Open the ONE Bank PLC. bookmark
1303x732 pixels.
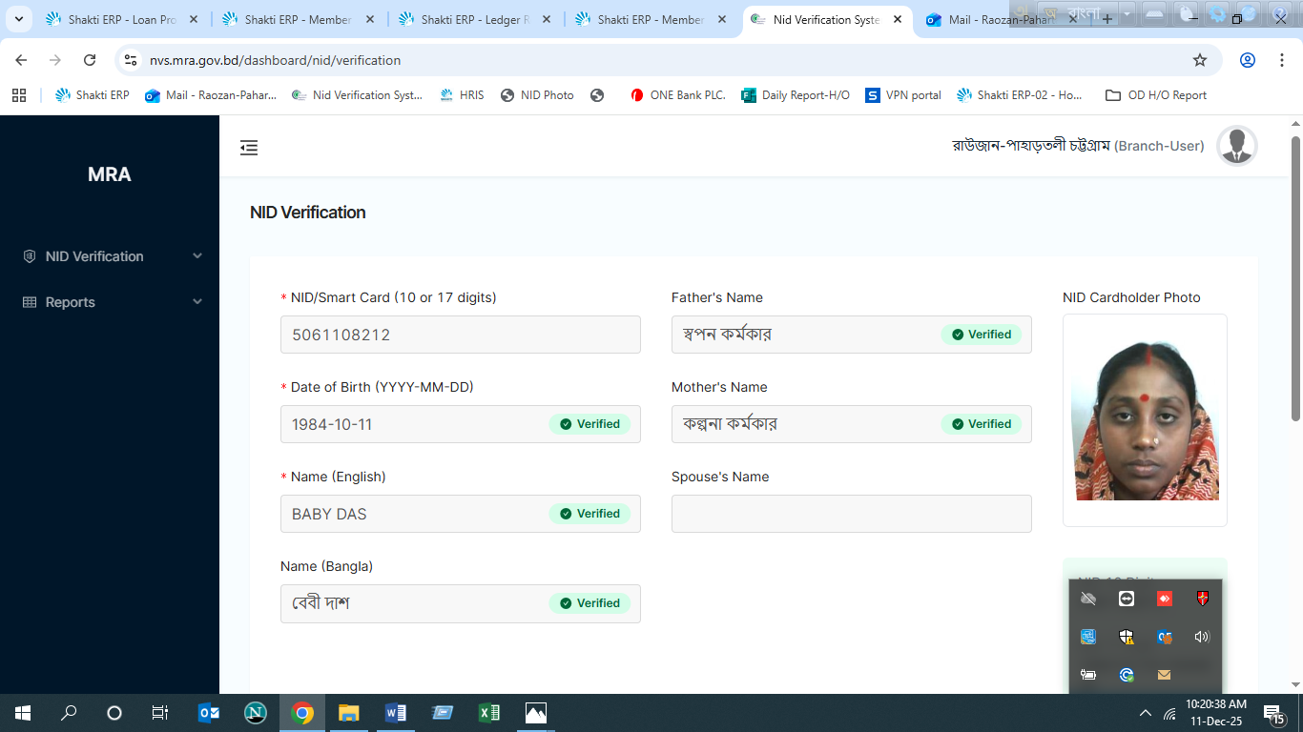678,95
